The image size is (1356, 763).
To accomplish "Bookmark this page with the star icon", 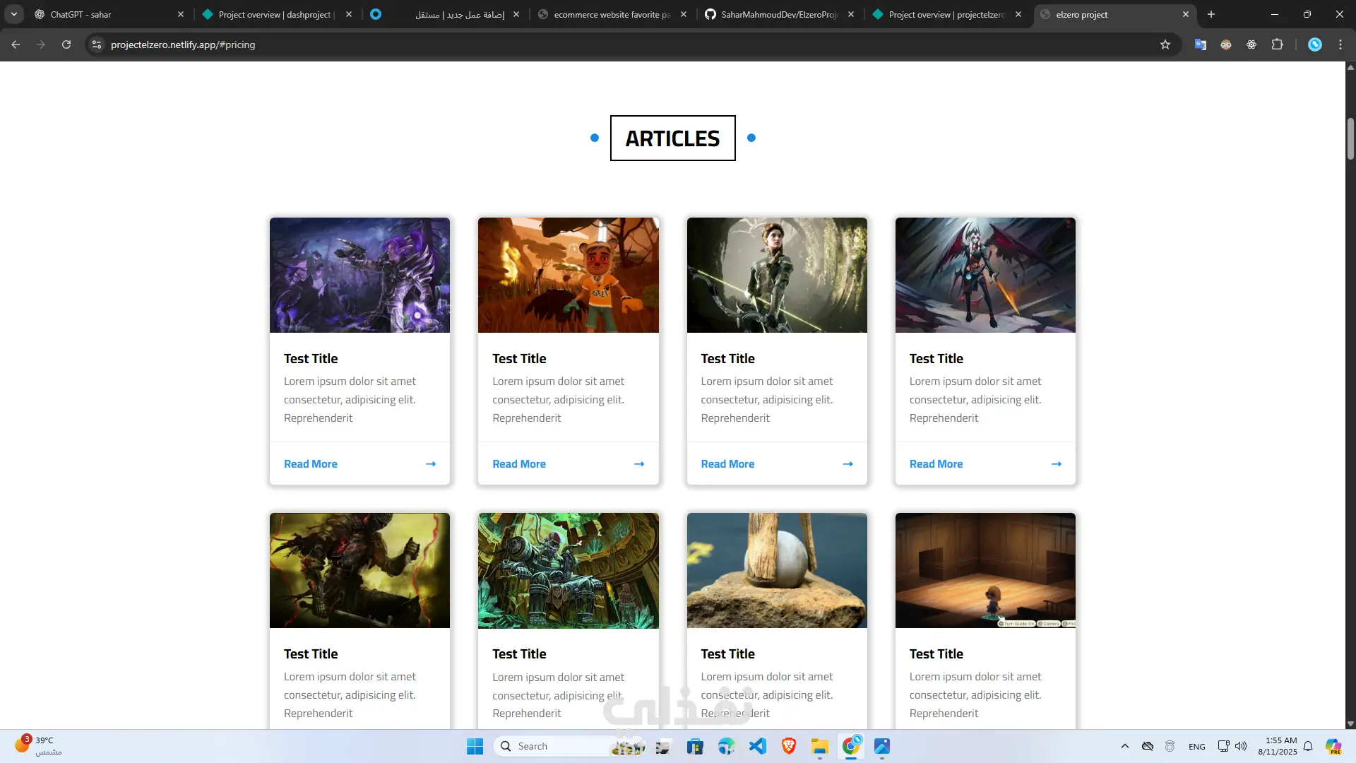I will (1165, 45).
